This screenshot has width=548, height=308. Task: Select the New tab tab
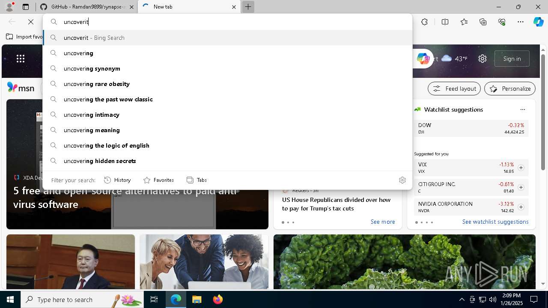pos(190,7)
